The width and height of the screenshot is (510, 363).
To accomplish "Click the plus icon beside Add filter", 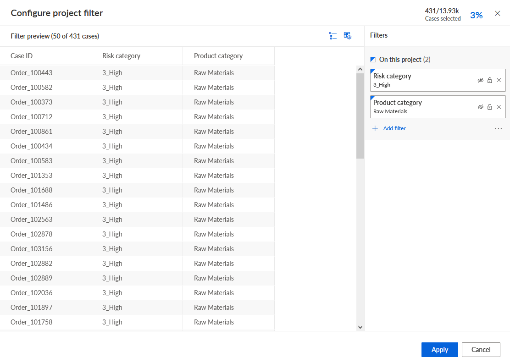I will click(375, 128).
